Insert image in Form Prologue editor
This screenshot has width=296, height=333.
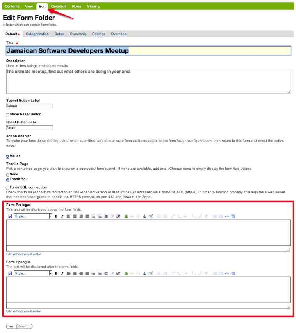tap(126, 216)
